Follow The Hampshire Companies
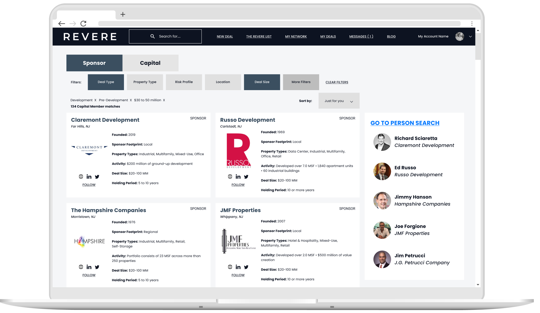Viewport: 540px width, 313px height. pos(89,275)
